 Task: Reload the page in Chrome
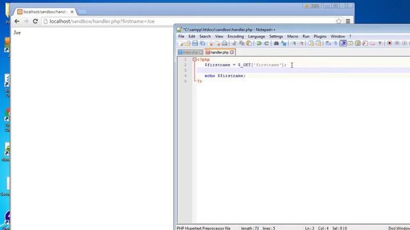point(35,21)
